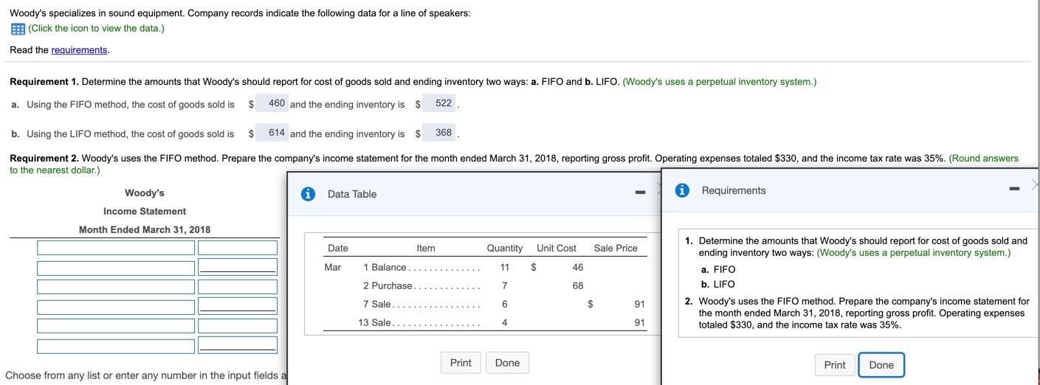Click the 'a. FIFO' requirement line
The image size is (1040, 385).
coord(718,269)
